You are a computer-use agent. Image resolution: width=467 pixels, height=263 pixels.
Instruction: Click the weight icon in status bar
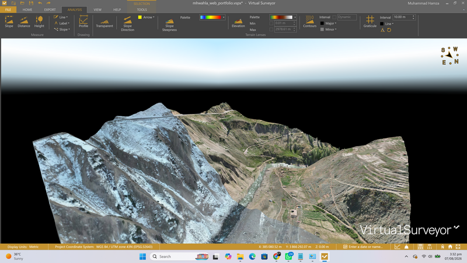pyautogui.click(x=406, y=247)
